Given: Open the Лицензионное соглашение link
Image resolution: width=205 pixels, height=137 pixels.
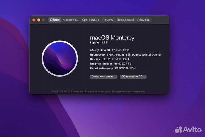Looking at the screenshot, I should [128, 92].
